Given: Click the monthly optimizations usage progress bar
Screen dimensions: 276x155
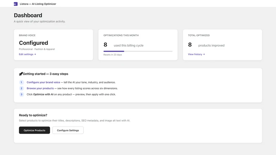Looking at the screenshot, I should point(138,51).
